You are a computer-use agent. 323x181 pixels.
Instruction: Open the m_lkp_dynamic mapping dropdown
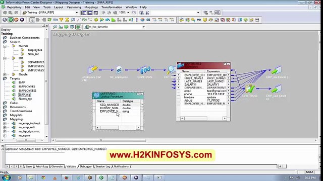(x=143, y=27)
